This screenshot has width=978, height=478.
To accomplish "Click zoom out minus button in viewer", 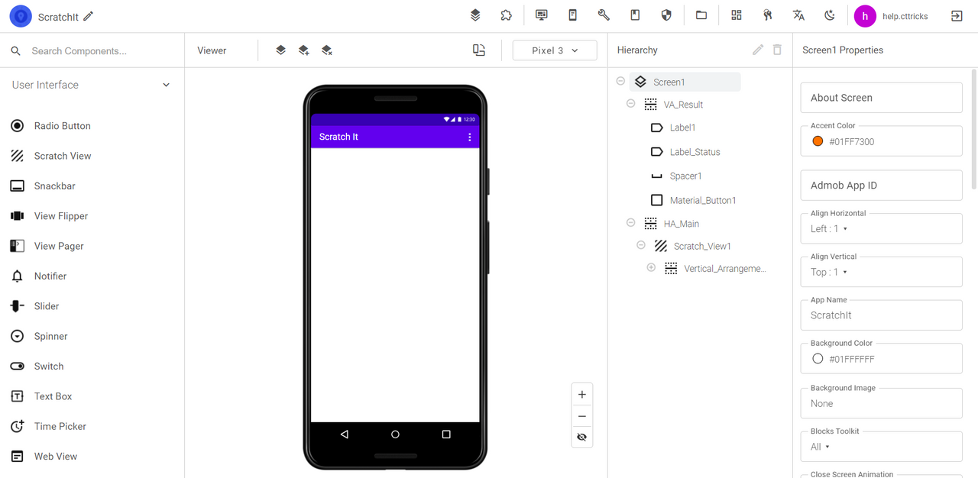I will [x=582, y=416].
